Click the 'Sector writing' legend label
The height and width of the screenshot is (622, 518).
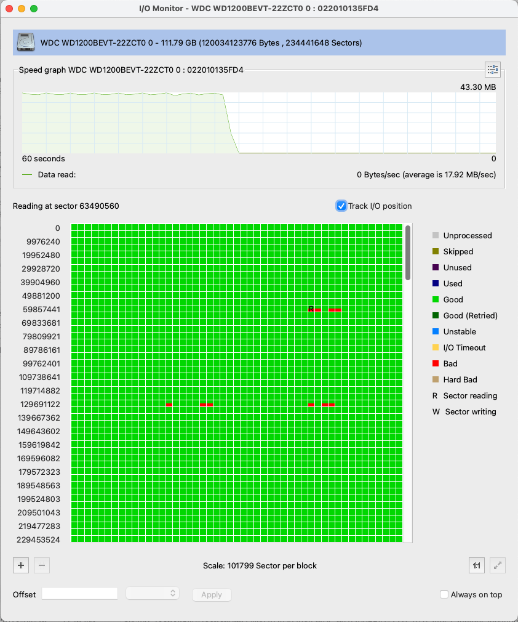pos(471,411)
